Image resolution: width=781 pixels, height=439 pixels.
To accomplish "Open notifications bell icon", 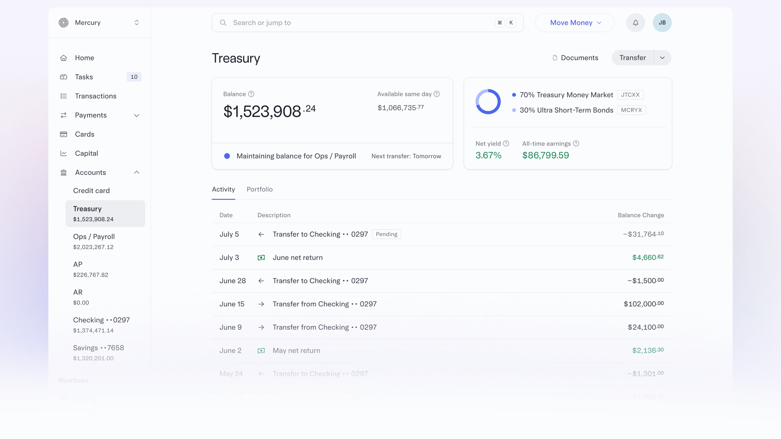I will click(x=636, y=23).
